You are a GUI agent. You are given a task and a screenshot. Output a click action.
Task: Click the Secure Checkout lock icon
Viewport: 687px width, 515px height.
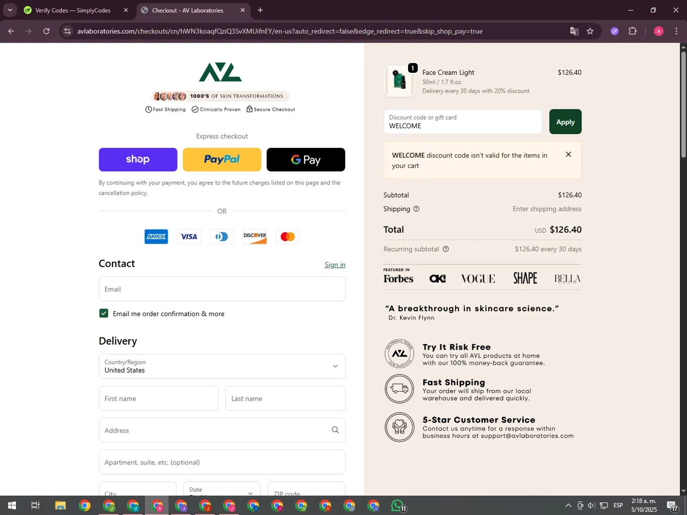tap(249, 109)
